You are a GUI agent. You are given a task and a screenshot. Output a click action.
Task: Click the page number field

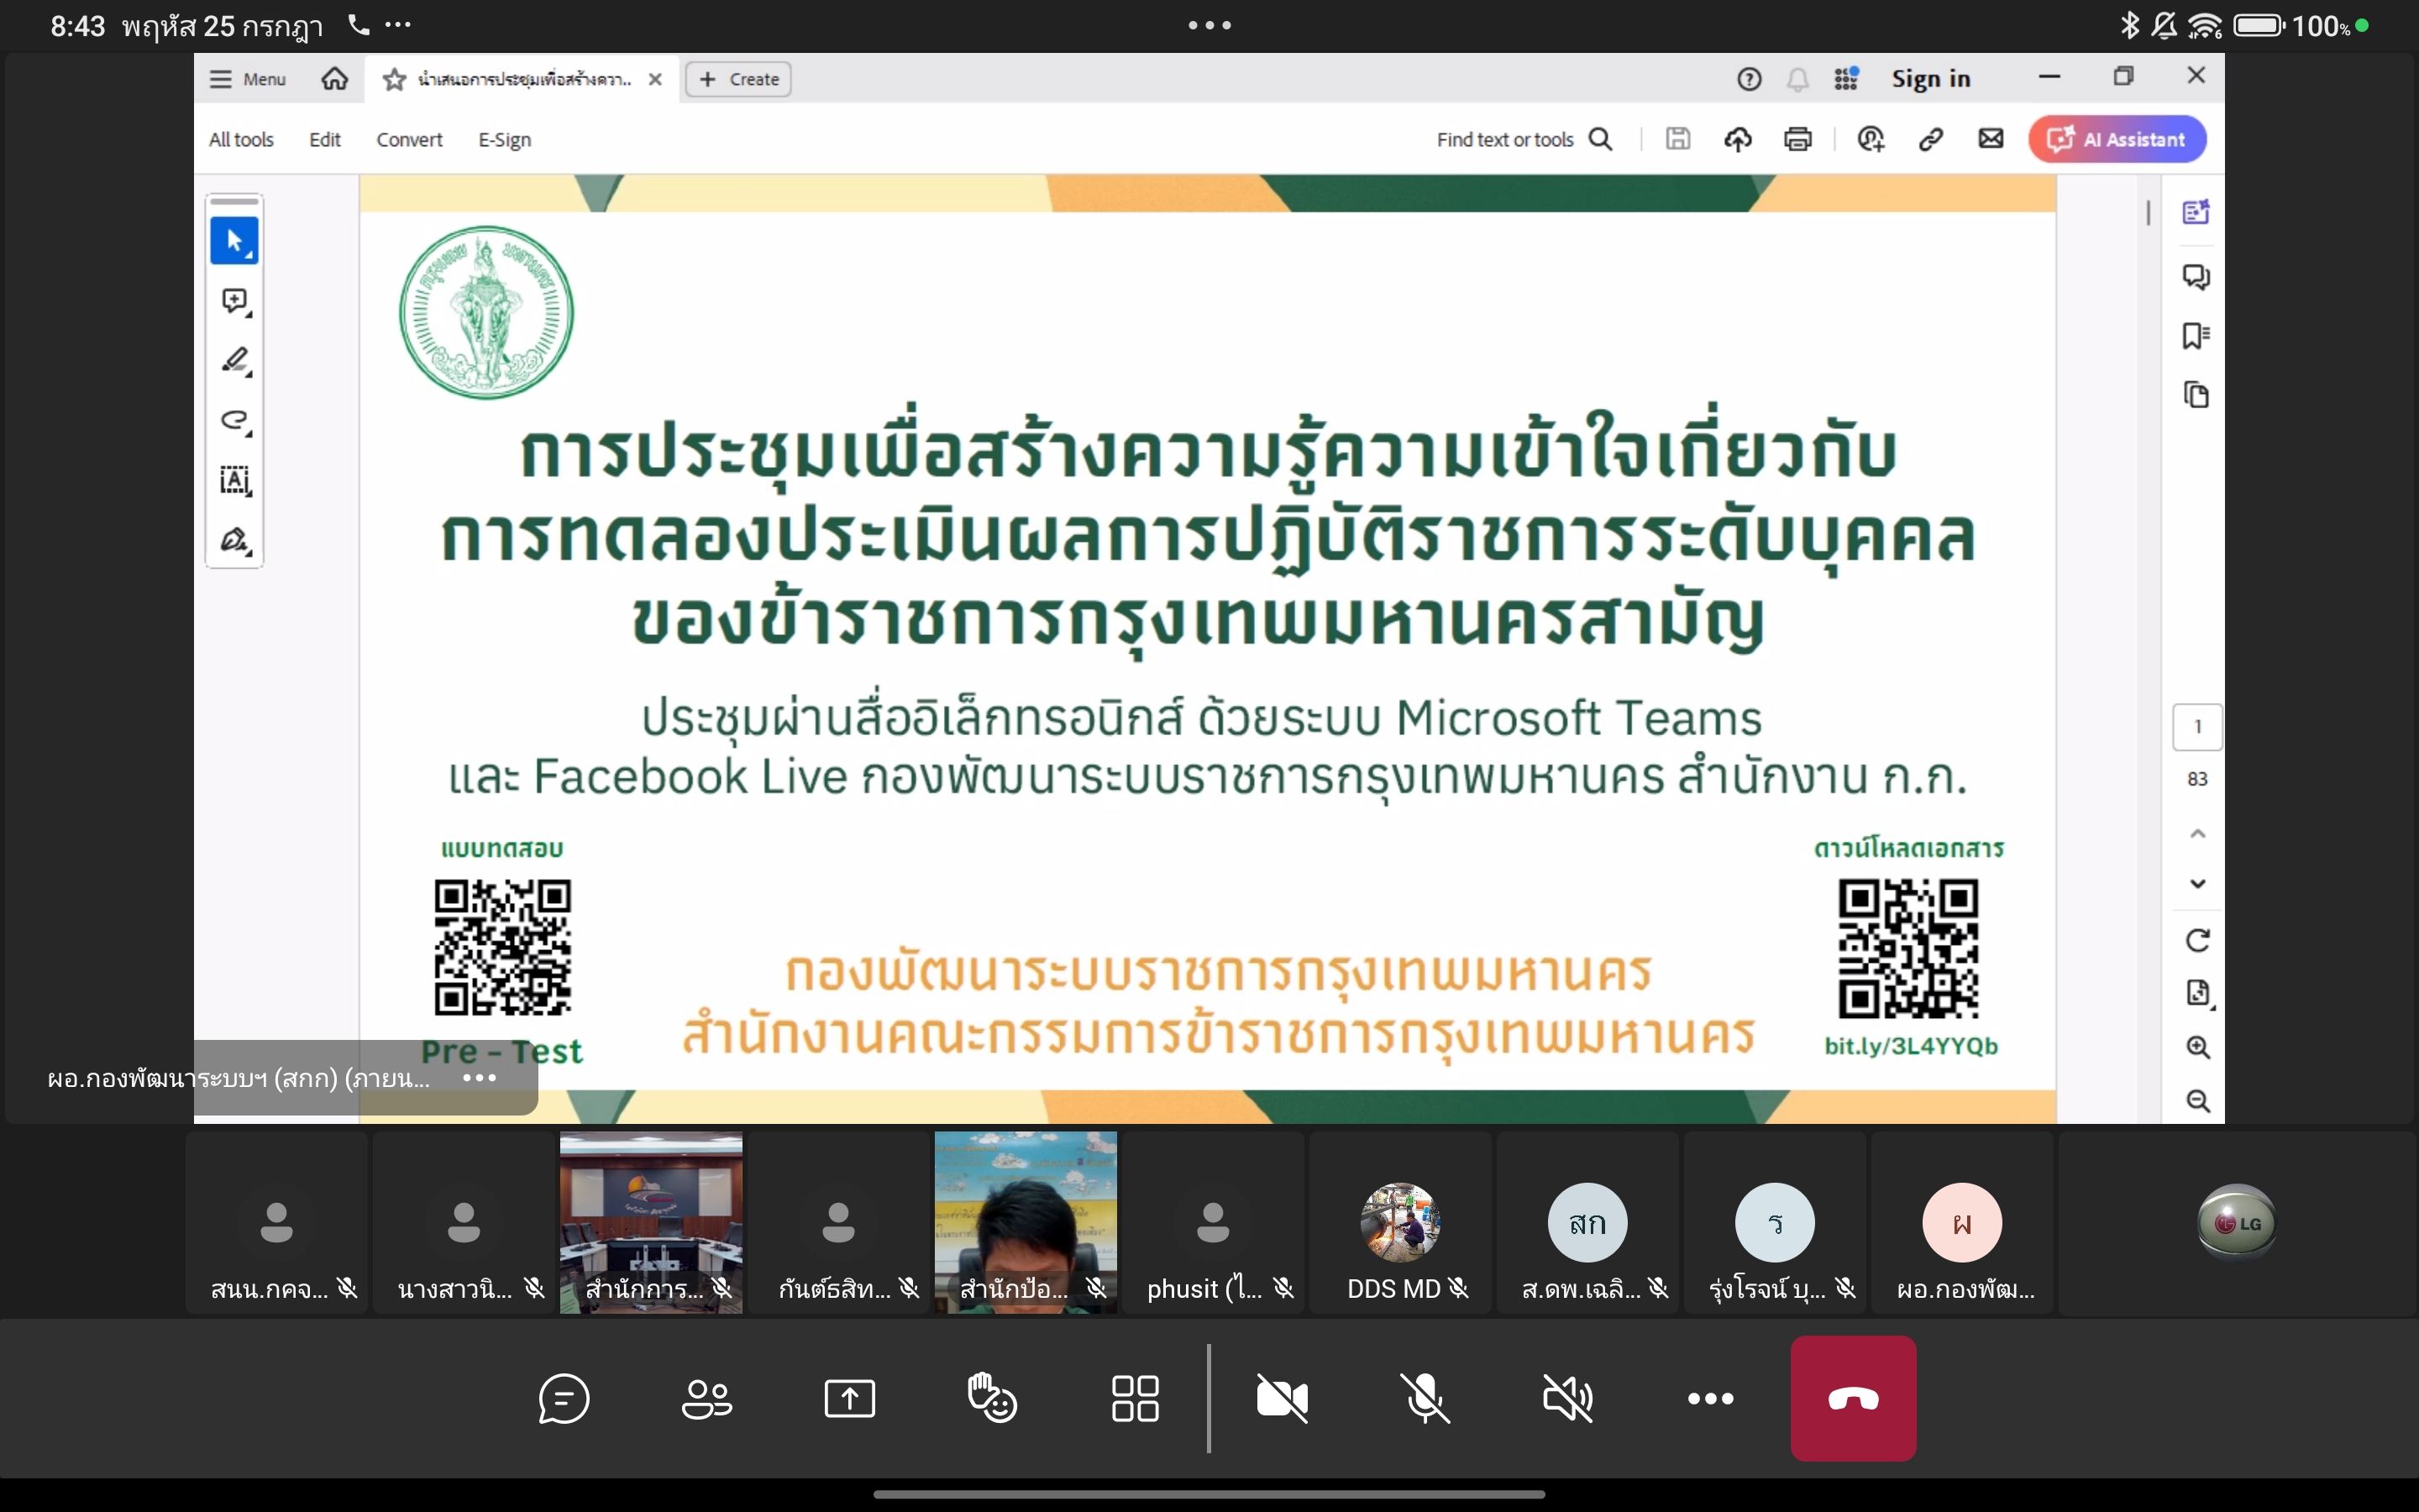[2197, 727]
